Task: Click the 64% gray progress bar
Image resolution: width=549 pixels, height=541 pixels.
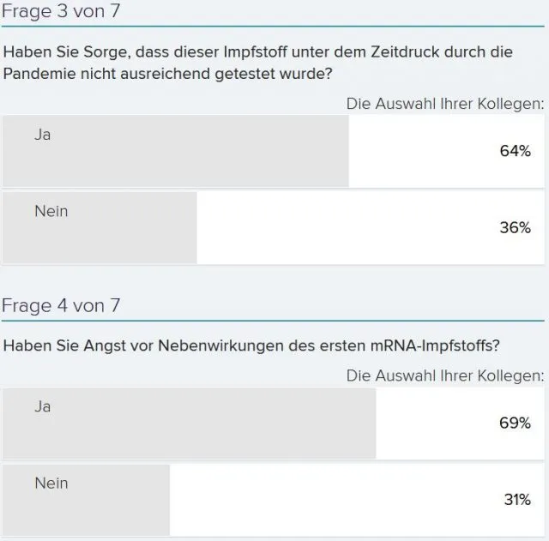Action: [x=176, y=151]
